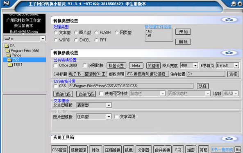Click the CSS file path field

tap(131, 86)
